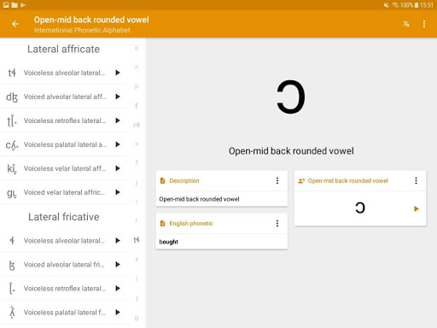Viewport: 437px width, 328px height.
Task: Open English phonetic card options menu
Action: point(277,224)
